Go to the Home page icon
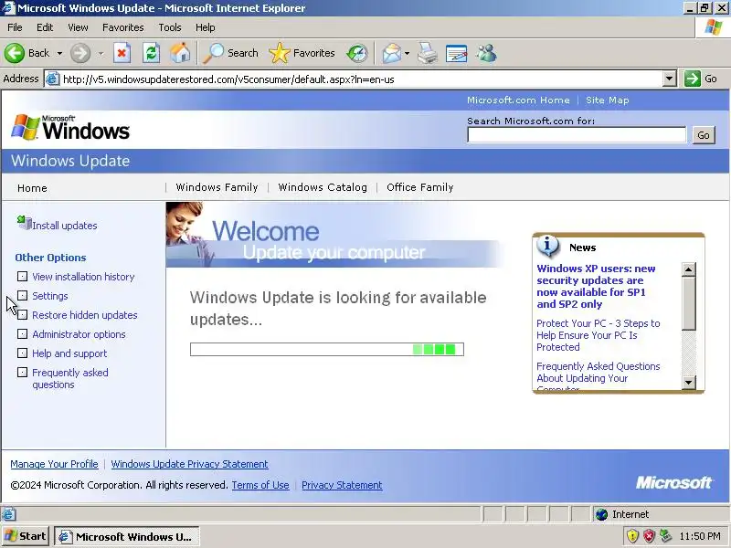The height and width of the screenshot is (548, 731). tap(180, 53)
